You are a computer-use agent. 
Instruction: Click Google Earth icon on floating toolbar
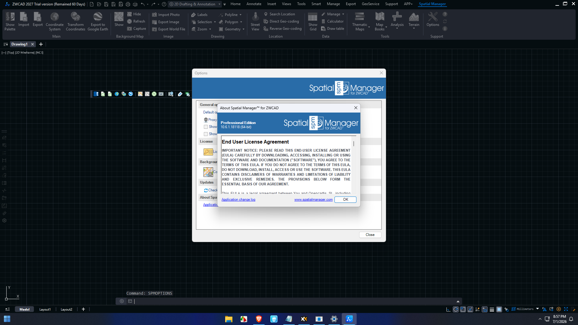click(131, 94)
